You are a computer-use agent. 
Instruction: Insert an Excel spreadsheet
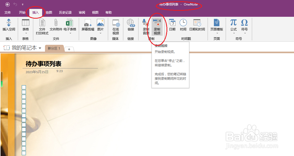[x=69, y=23]
